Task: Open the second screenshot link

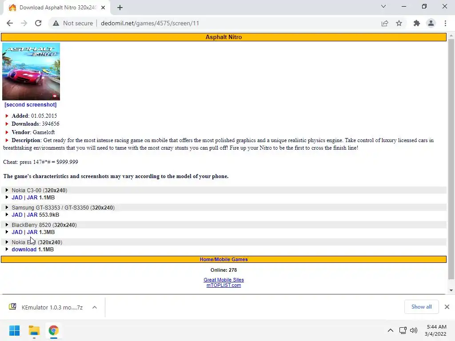Action: pos(31,105)
